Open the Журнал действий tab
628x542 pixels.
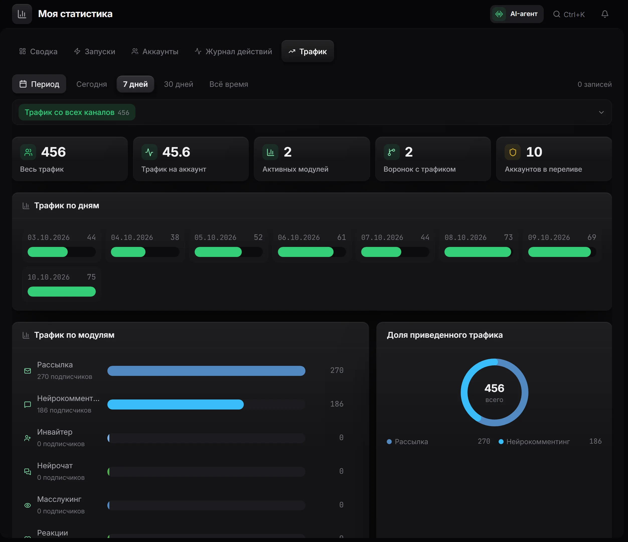pos(233,51)
